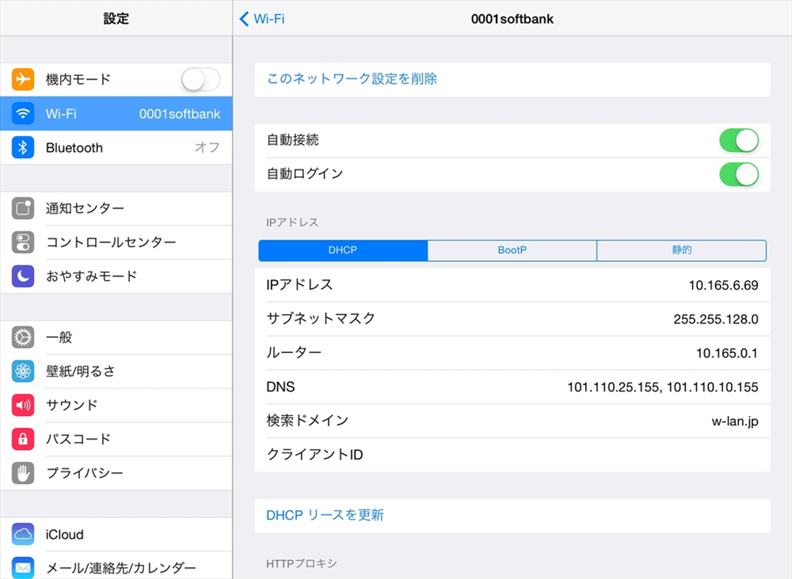Tap Forget This Network (このネットワーク設定を削除)

pos(352,79)
